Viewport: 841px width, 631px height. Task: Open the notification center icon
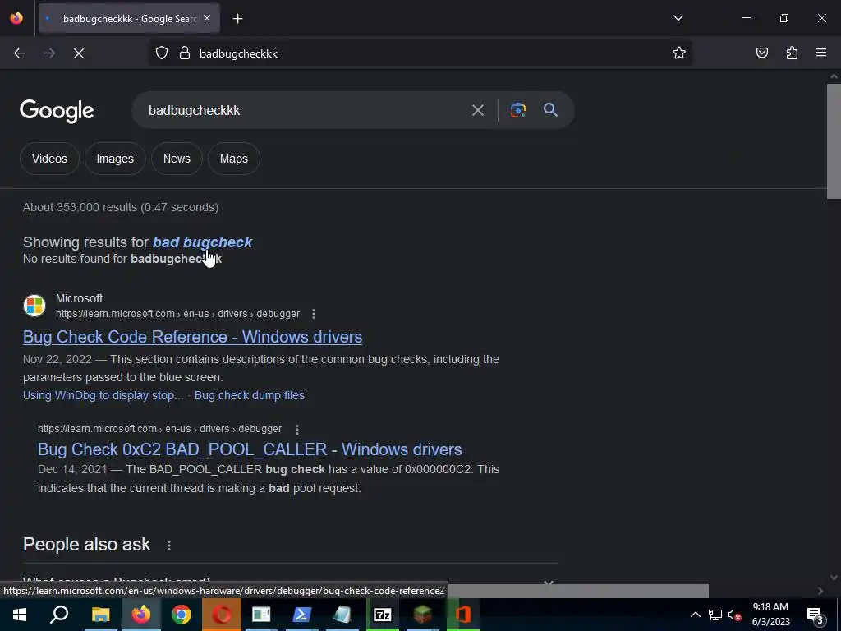click(816, 615)
